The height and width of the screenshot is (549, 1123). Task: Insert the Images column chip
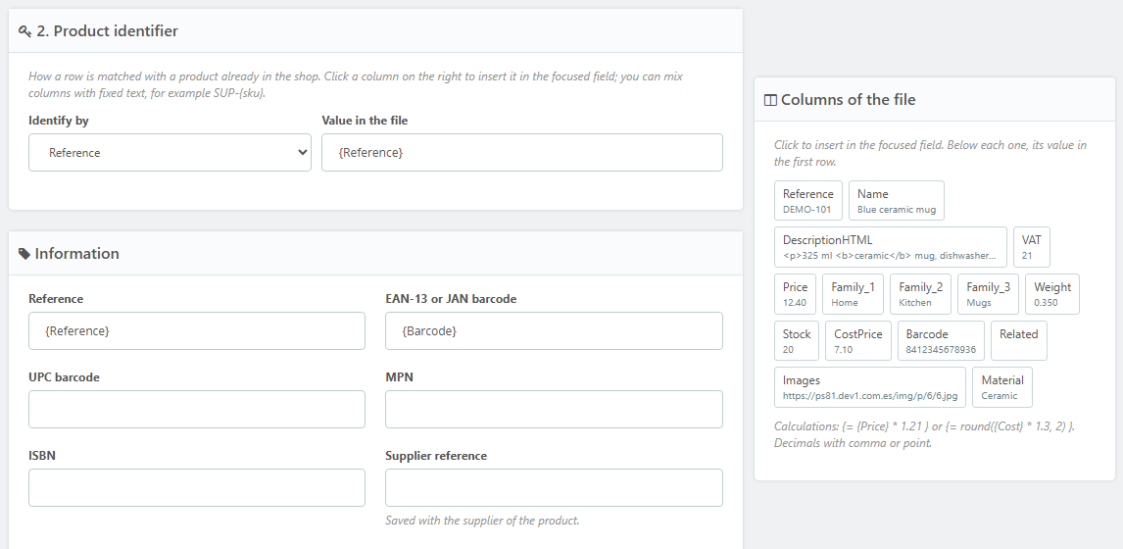(870, 387)
